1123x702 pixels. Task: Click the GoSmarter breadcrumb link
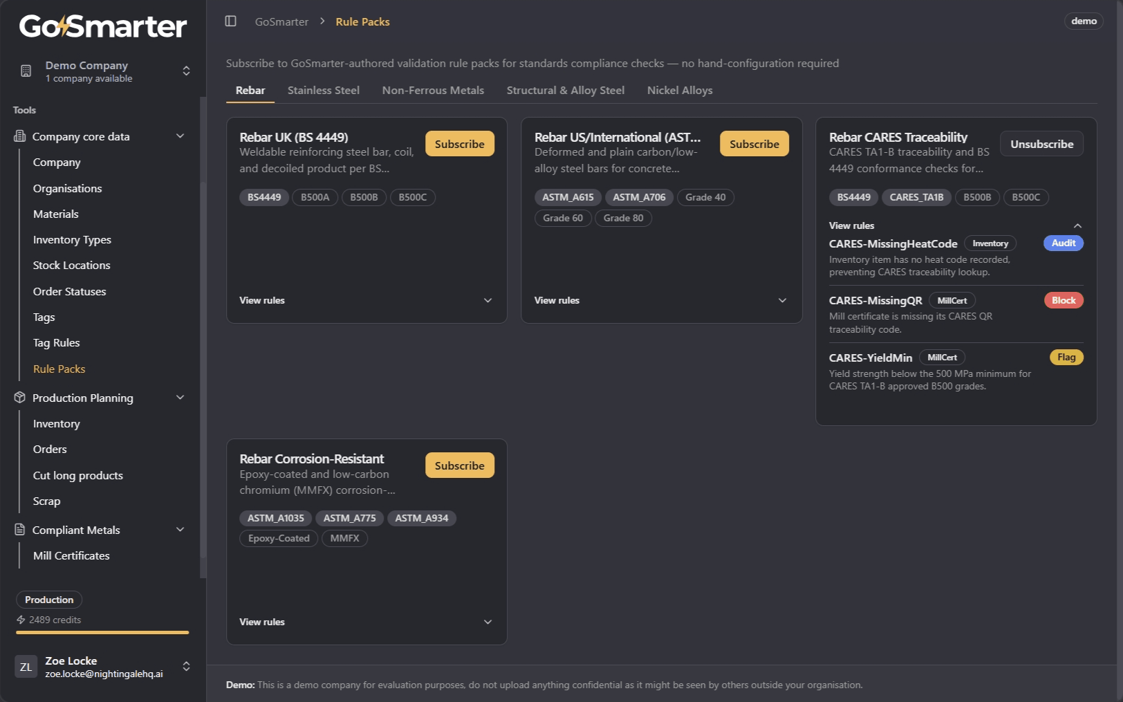click(281, 21)
